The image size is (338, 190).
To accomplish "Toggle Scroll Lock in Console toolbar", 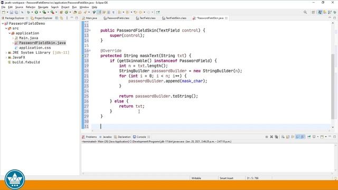I will 287,137.
